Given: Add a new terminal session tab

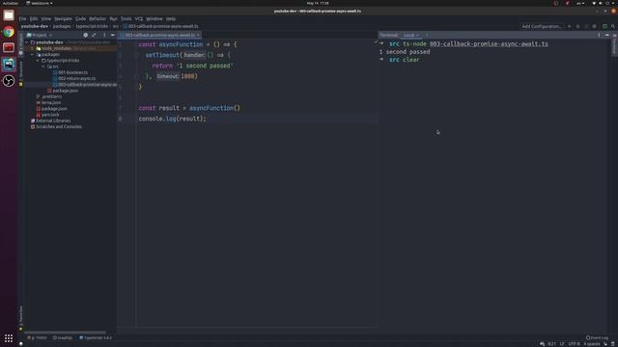Looking at the screenshot, I should coord(427,35).
